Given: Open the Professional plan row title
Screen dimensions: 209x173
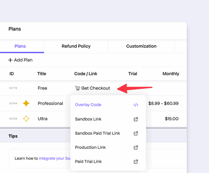Looking at the screenshot, I should (51, 103).
